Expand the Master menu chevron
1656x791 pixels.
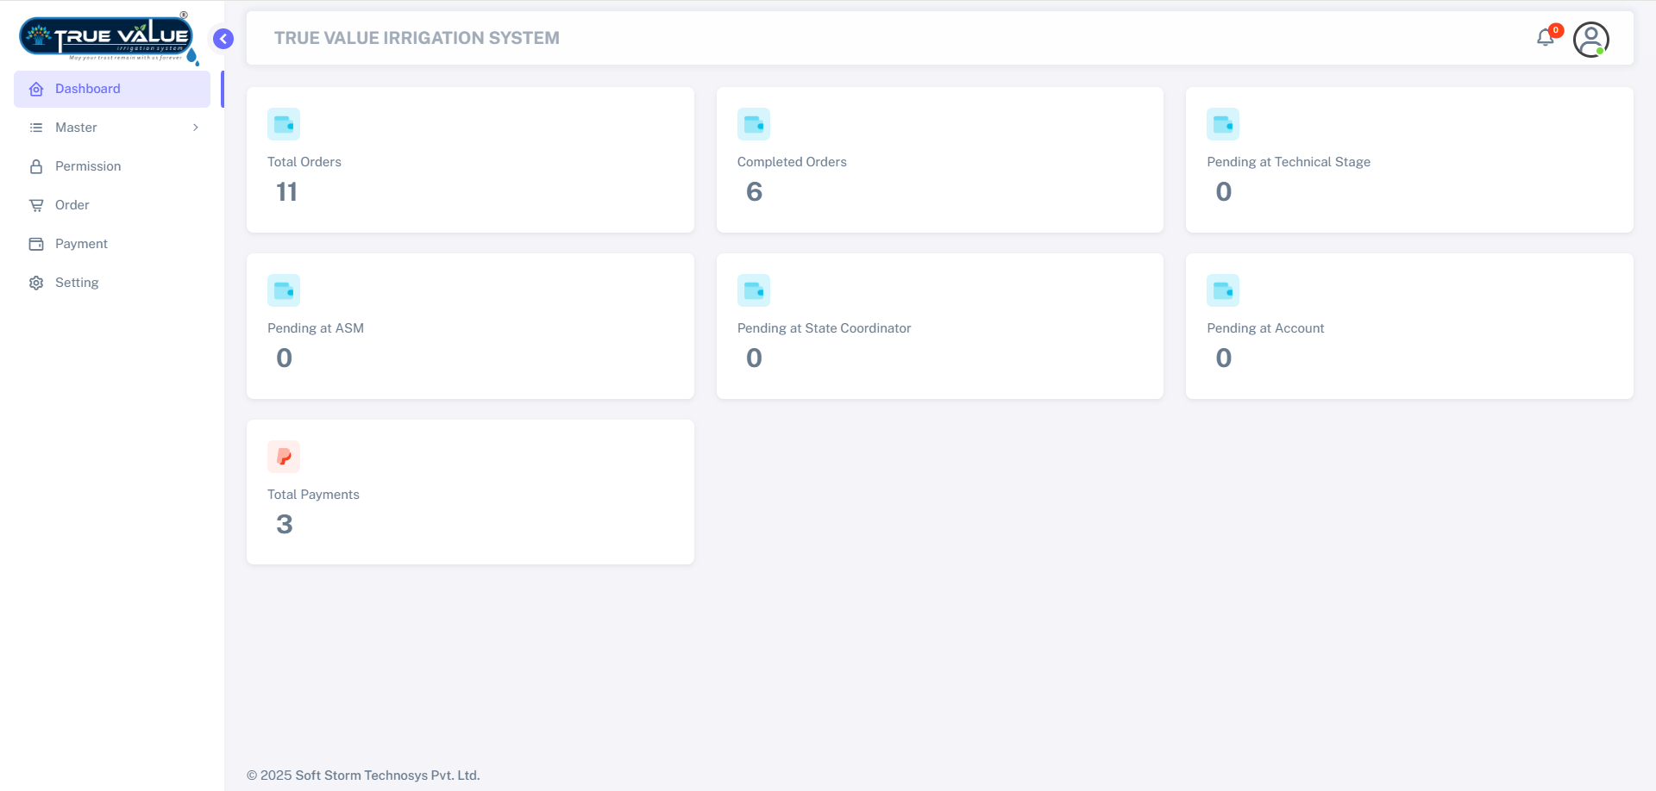[195, 127]
